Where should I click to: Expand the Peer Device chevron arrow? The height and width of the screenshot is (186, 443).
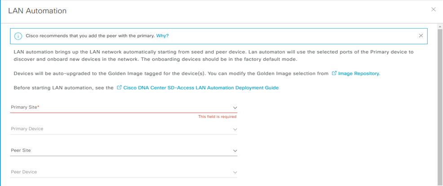coord(235,172)
